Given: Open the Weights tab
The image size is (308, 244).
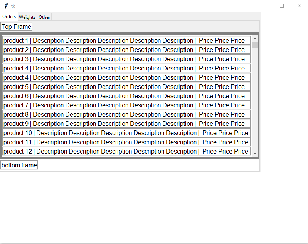Looking at the screenshot, I should coord(27,17).
